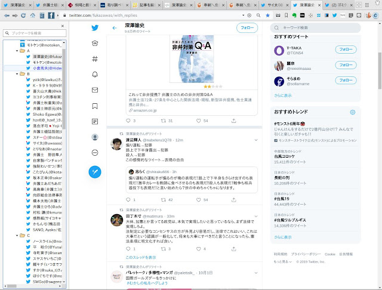Switch to the 取り調べ browser tab

tap(114, 5)
